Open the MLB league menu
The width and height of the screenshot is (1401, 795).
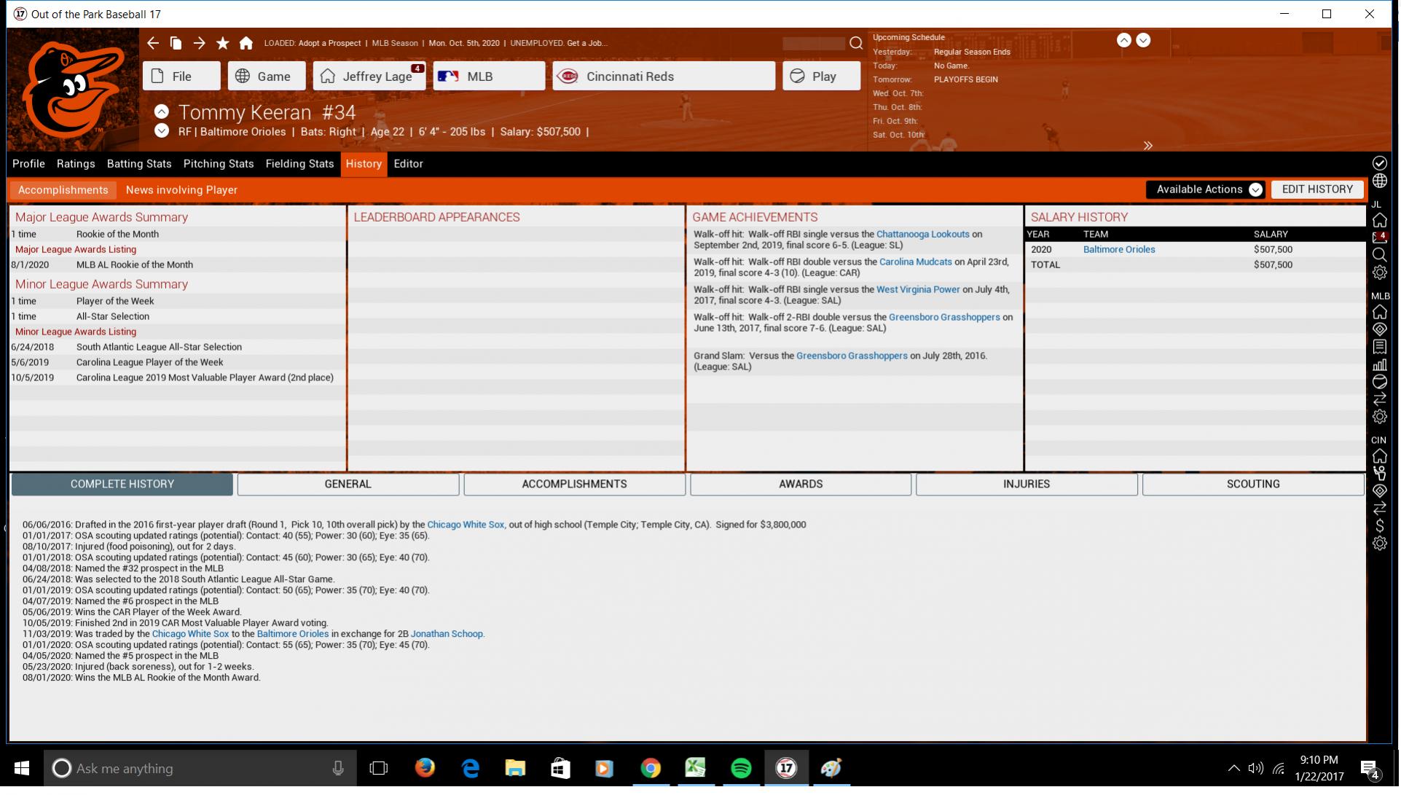pos(489,77)
